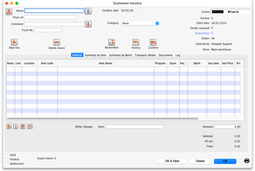
Task: Click the orange info icon below the table
Action: point(16,126)
